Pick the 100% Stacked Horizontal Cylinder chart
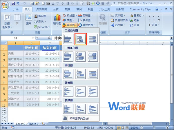The width and height of the screenshot is (174, 130). tap(93, 74)
